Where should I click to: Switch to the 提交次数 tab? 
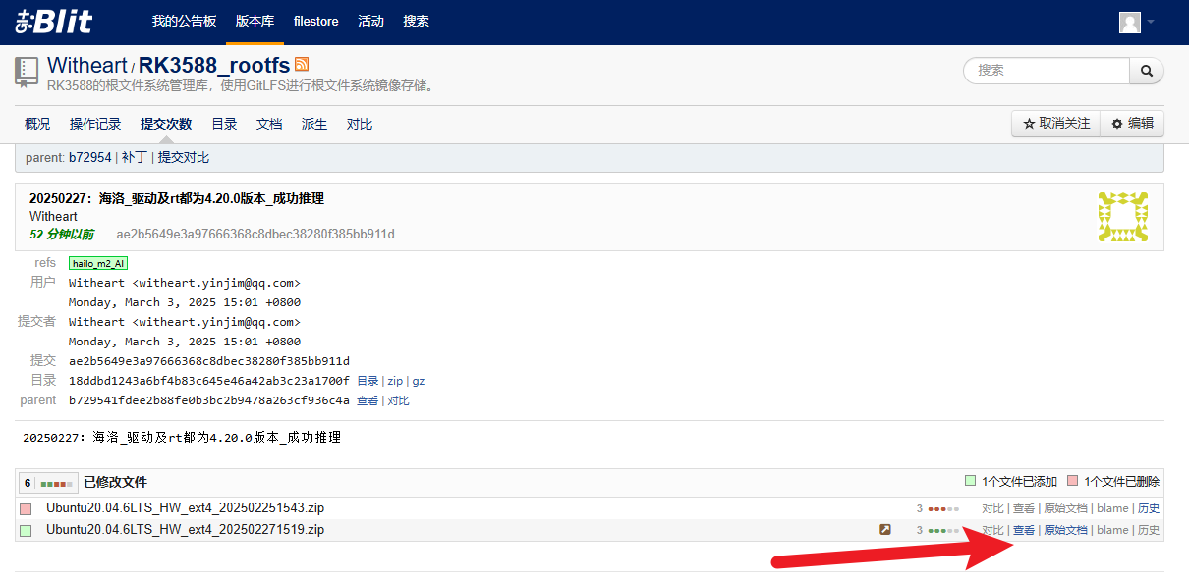point(166,124)
